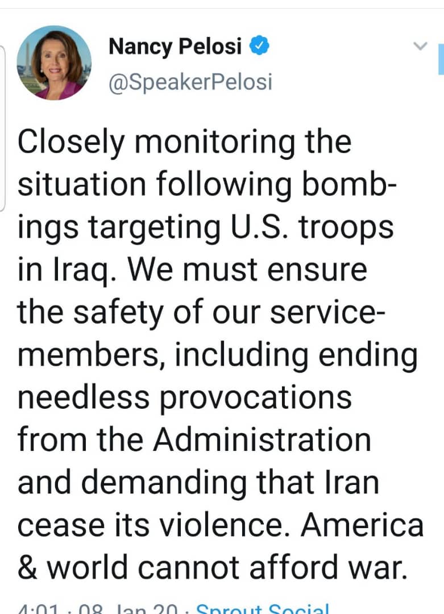
Task: Click the 08 Jan 20 date
Action: 128,608
